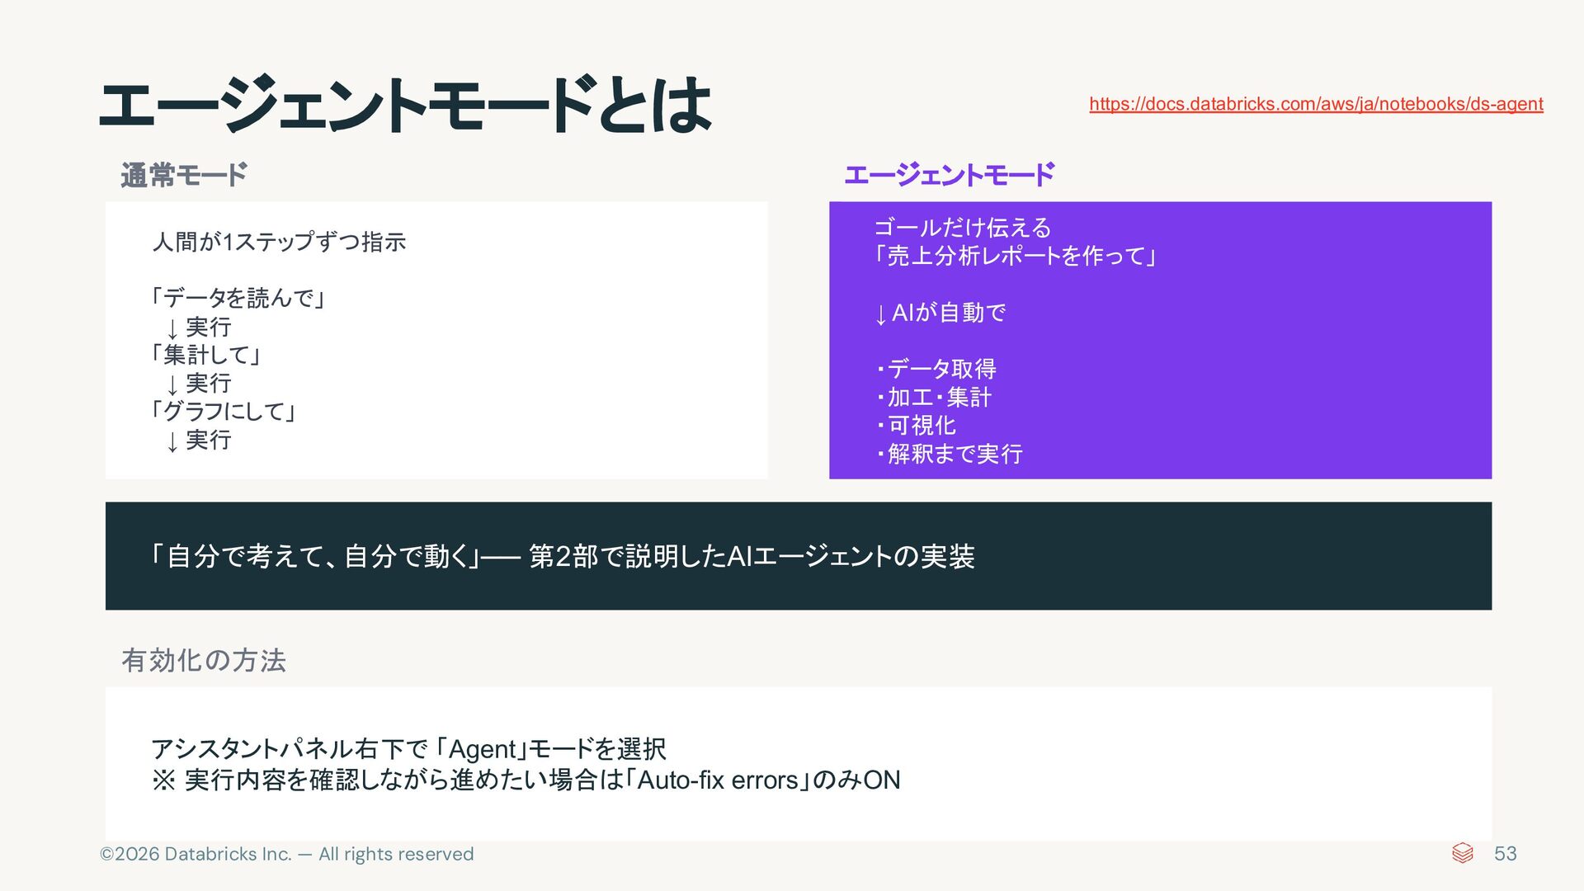This screenshot has width=1584, height=891.
Task: Click the ・可視化 bullet item
Action: point(916,426)
